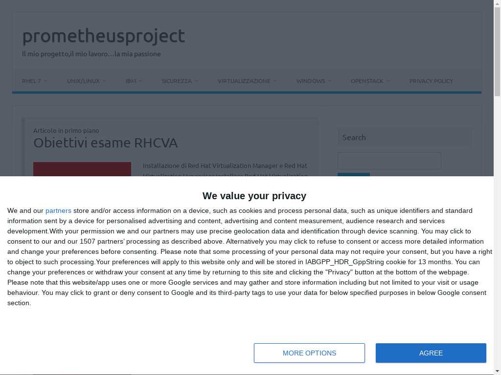Open the RHEL 7 menu item
This screenshot has height=375, width=501.
click(31, 81)
